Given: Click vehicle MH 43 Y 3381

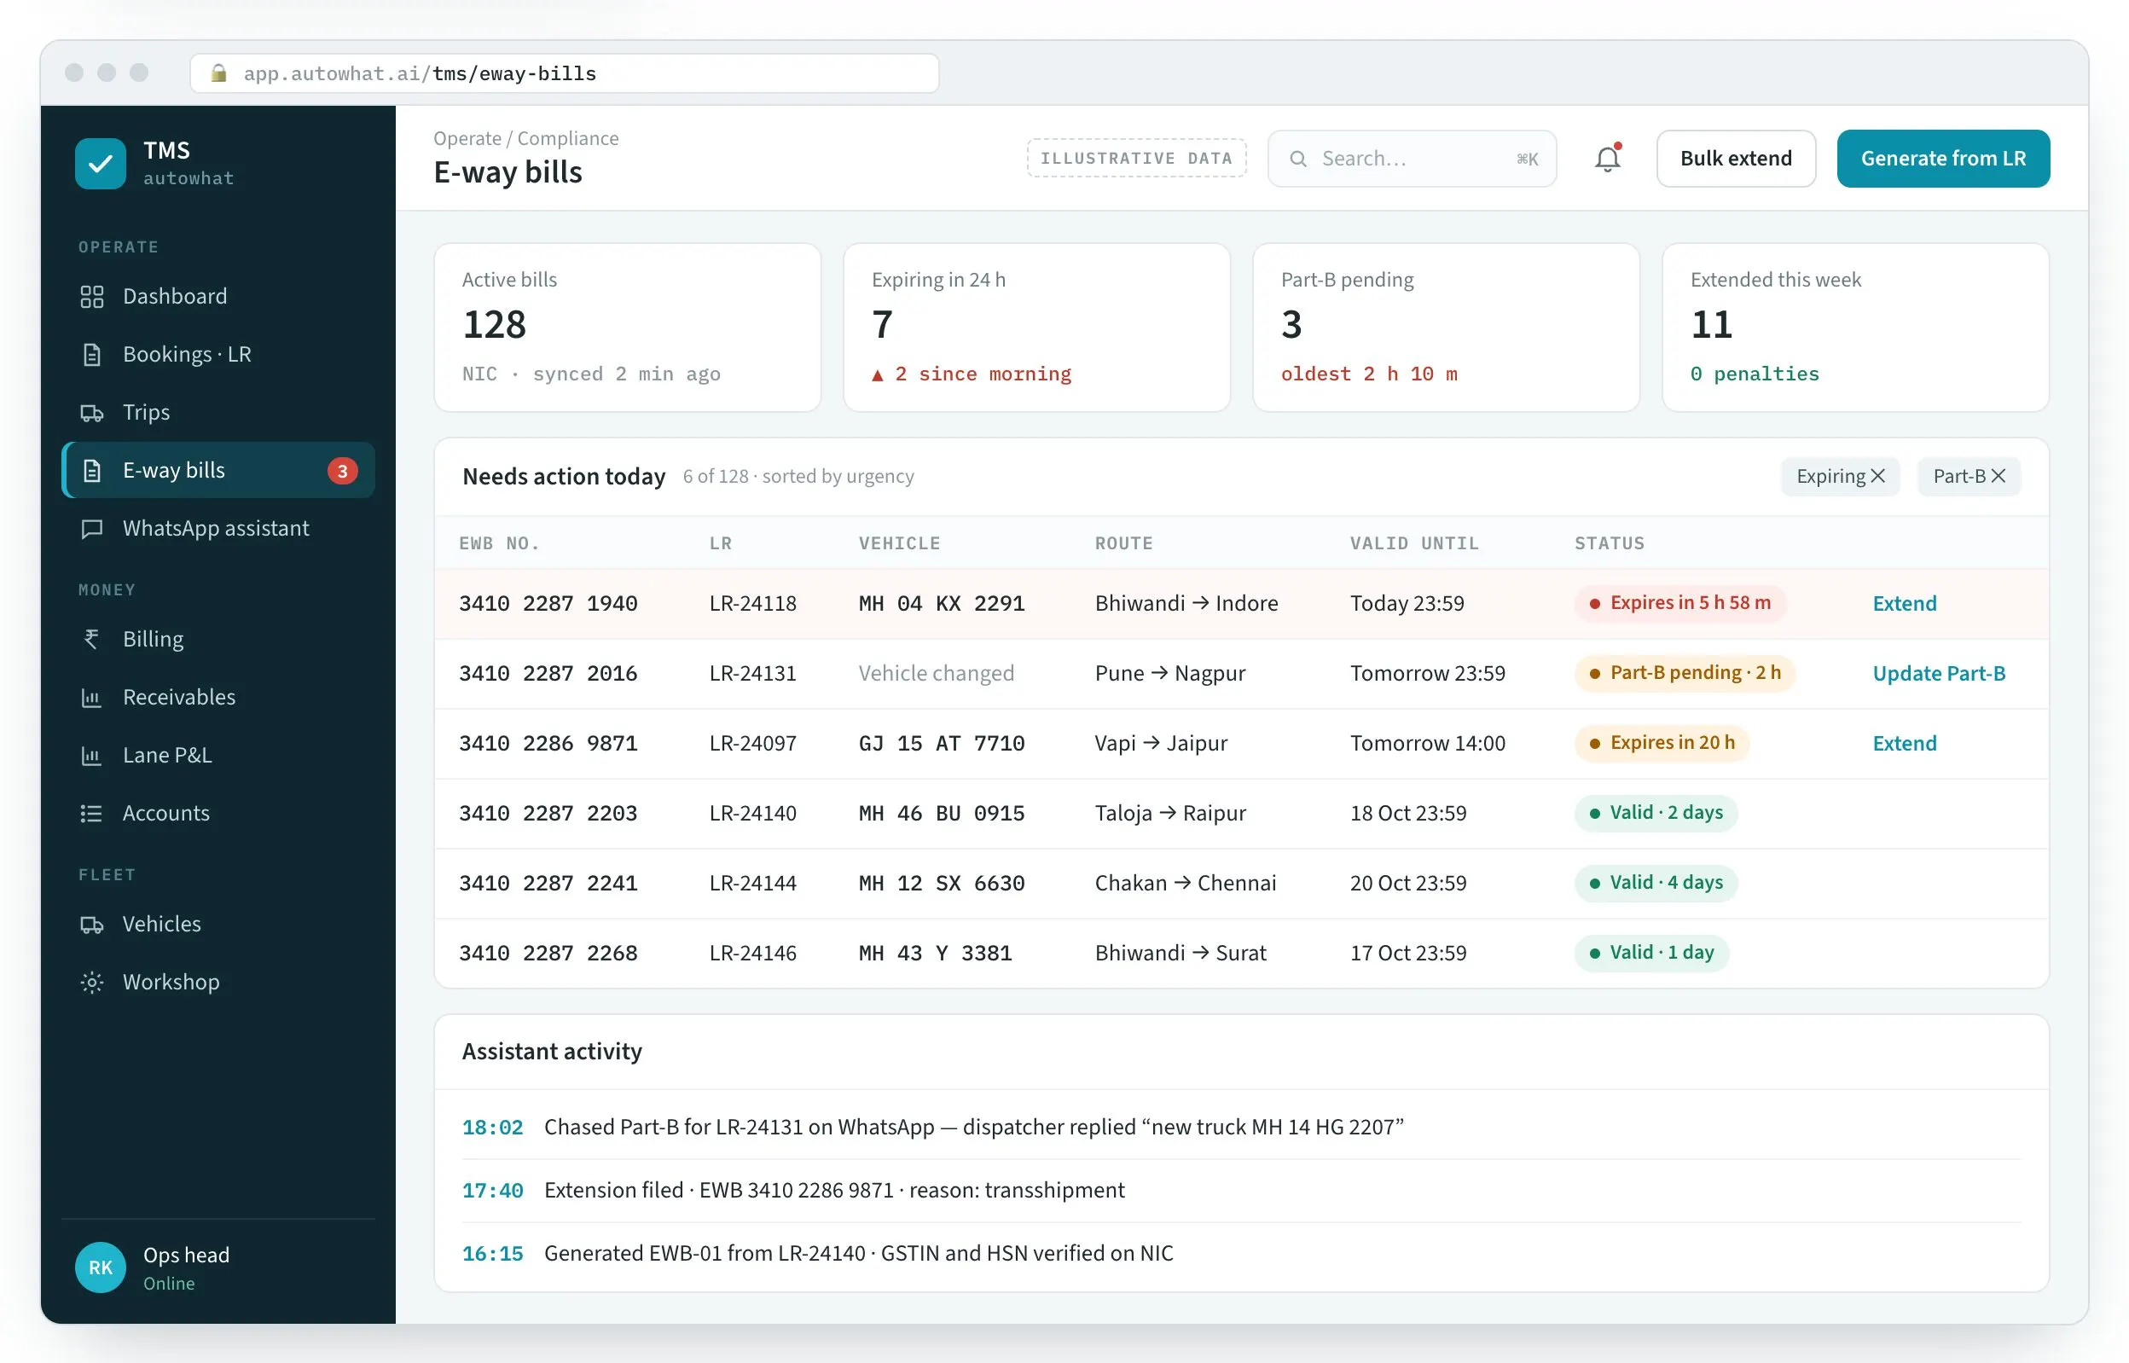Looking at the screenshot, I should 935,954.
